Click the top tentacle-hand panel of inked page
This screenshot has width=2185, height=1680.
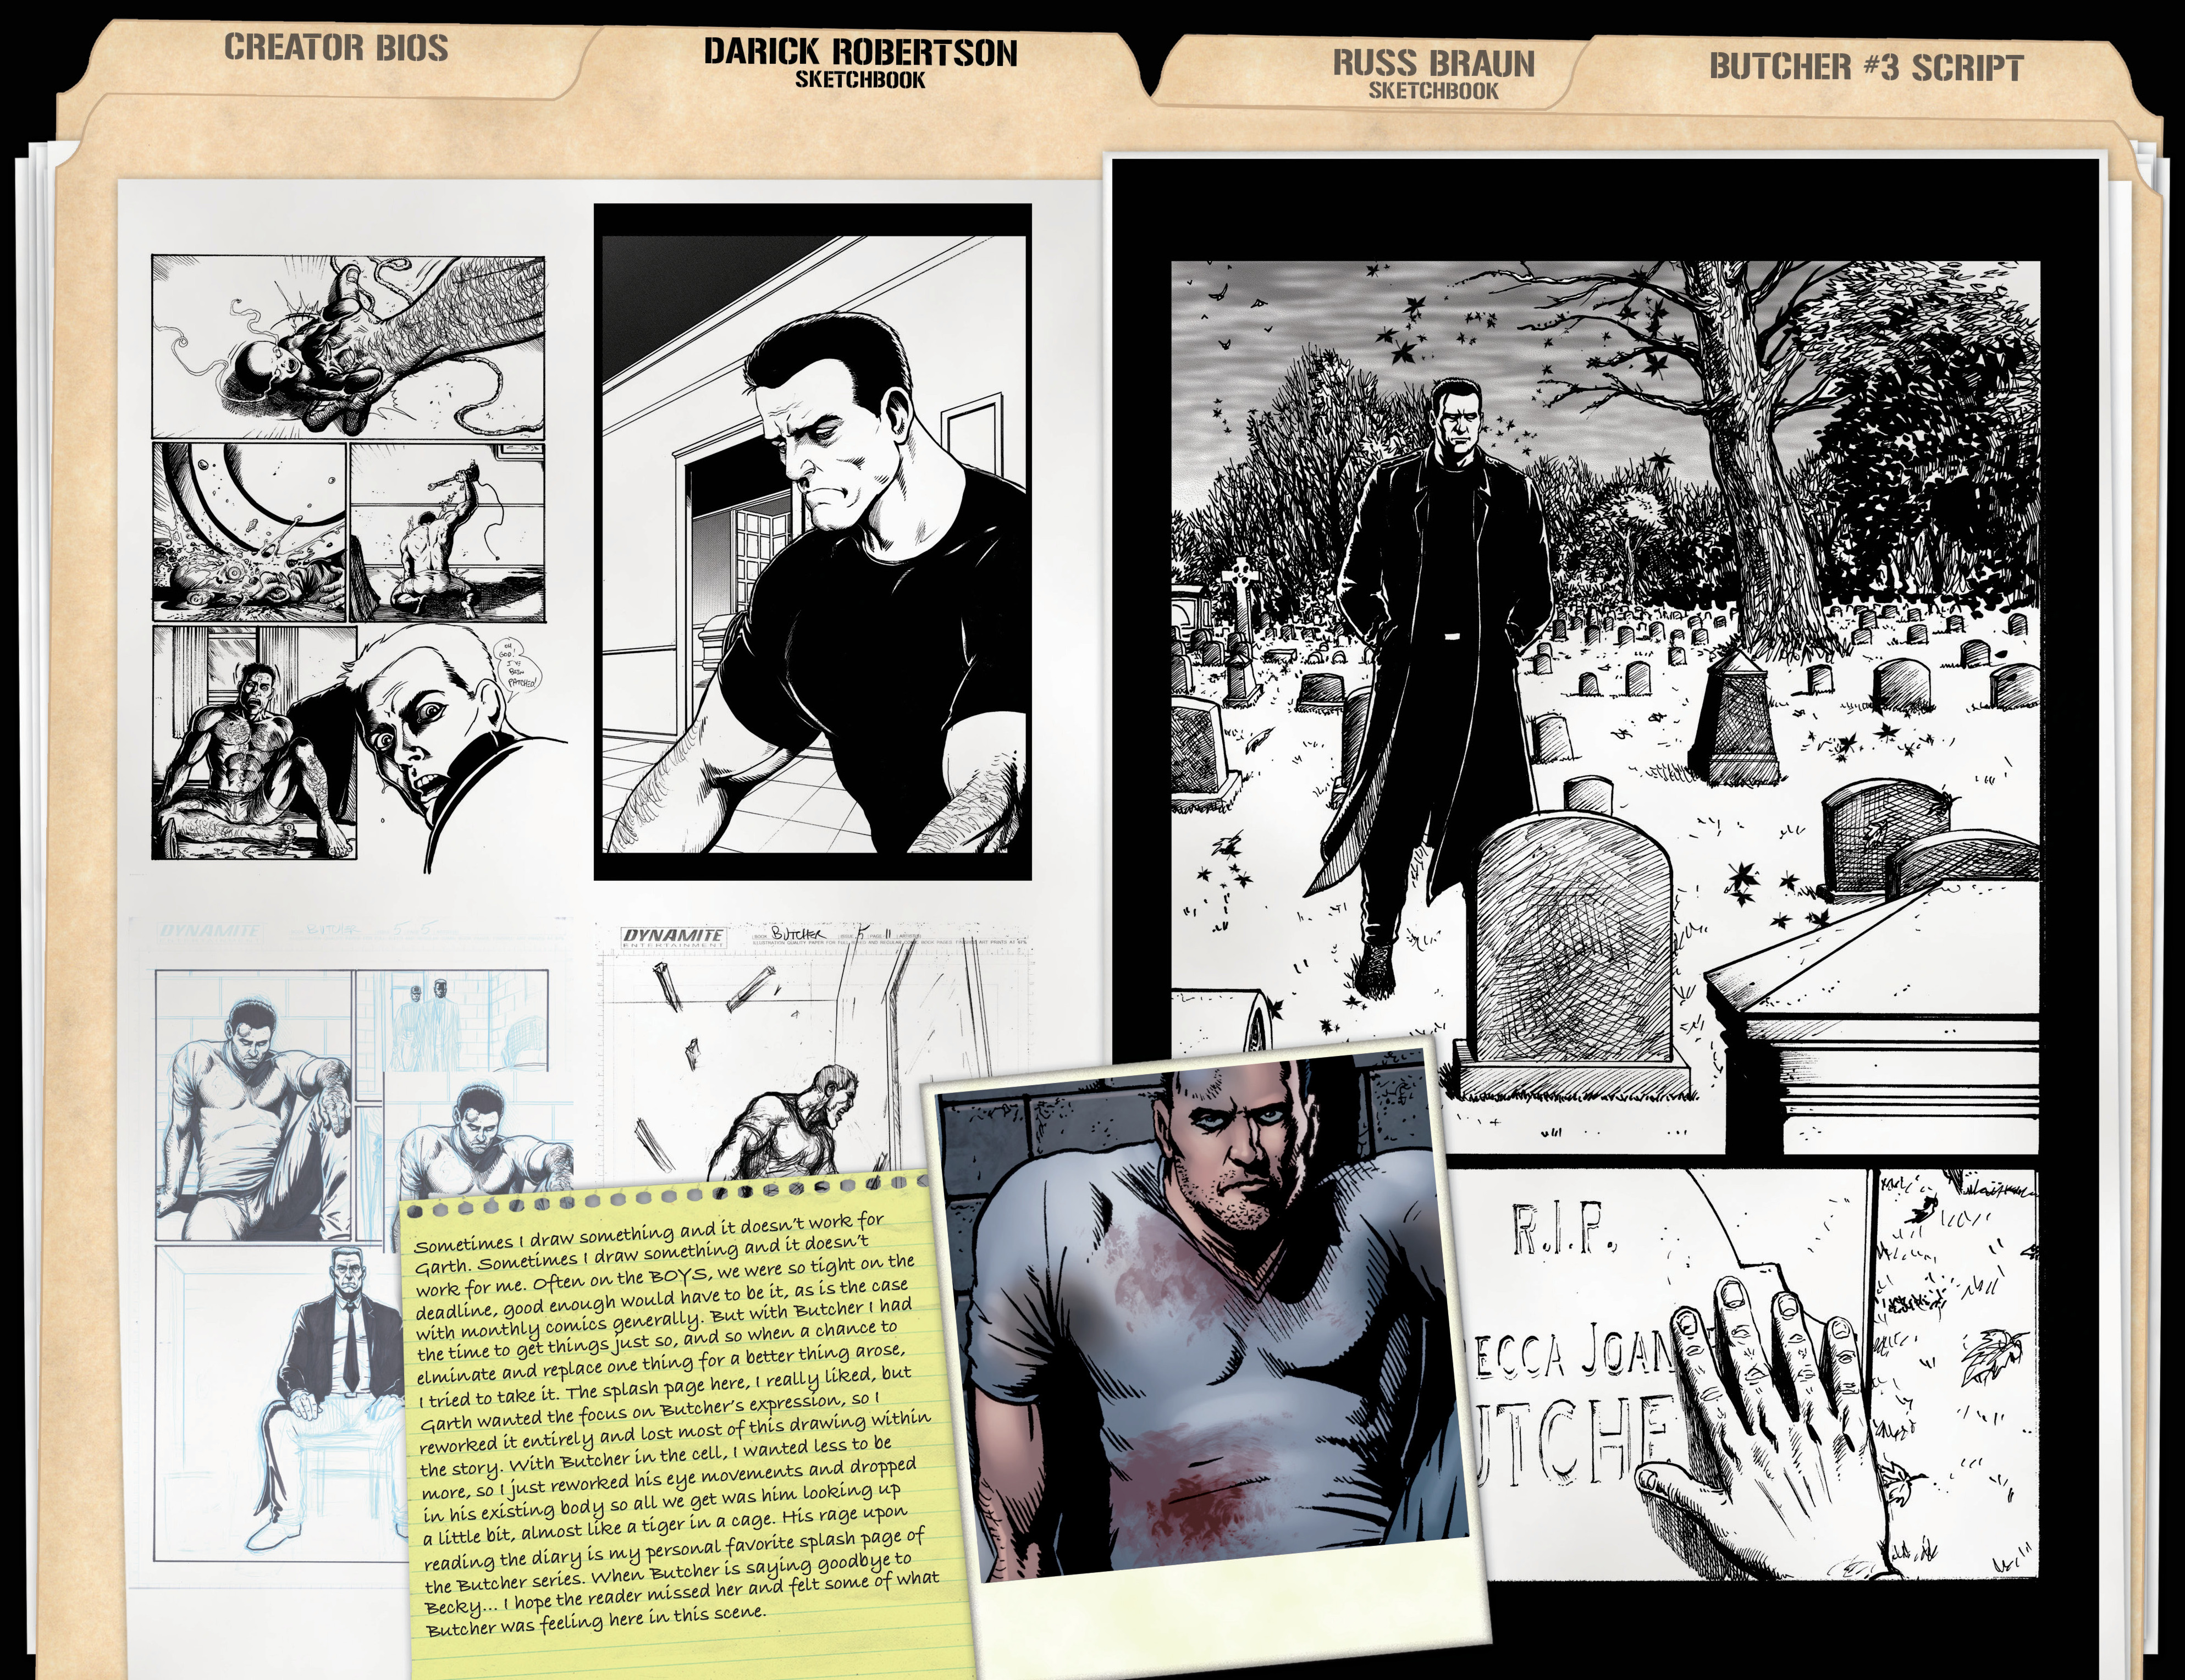[x=349, y=346]
